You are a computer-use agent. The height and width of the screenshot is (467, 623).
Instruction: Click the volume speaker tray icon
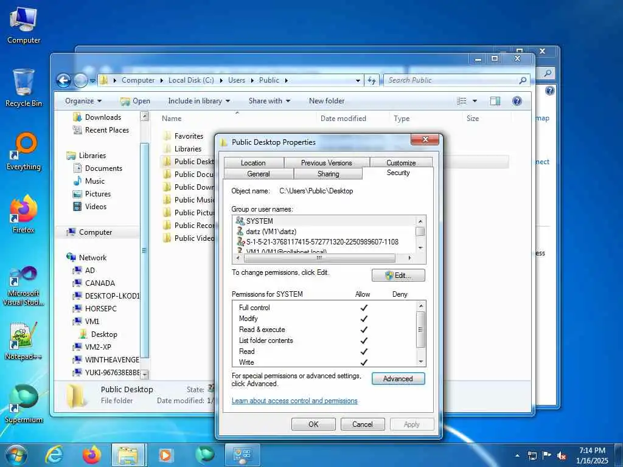tap(562, 455)
